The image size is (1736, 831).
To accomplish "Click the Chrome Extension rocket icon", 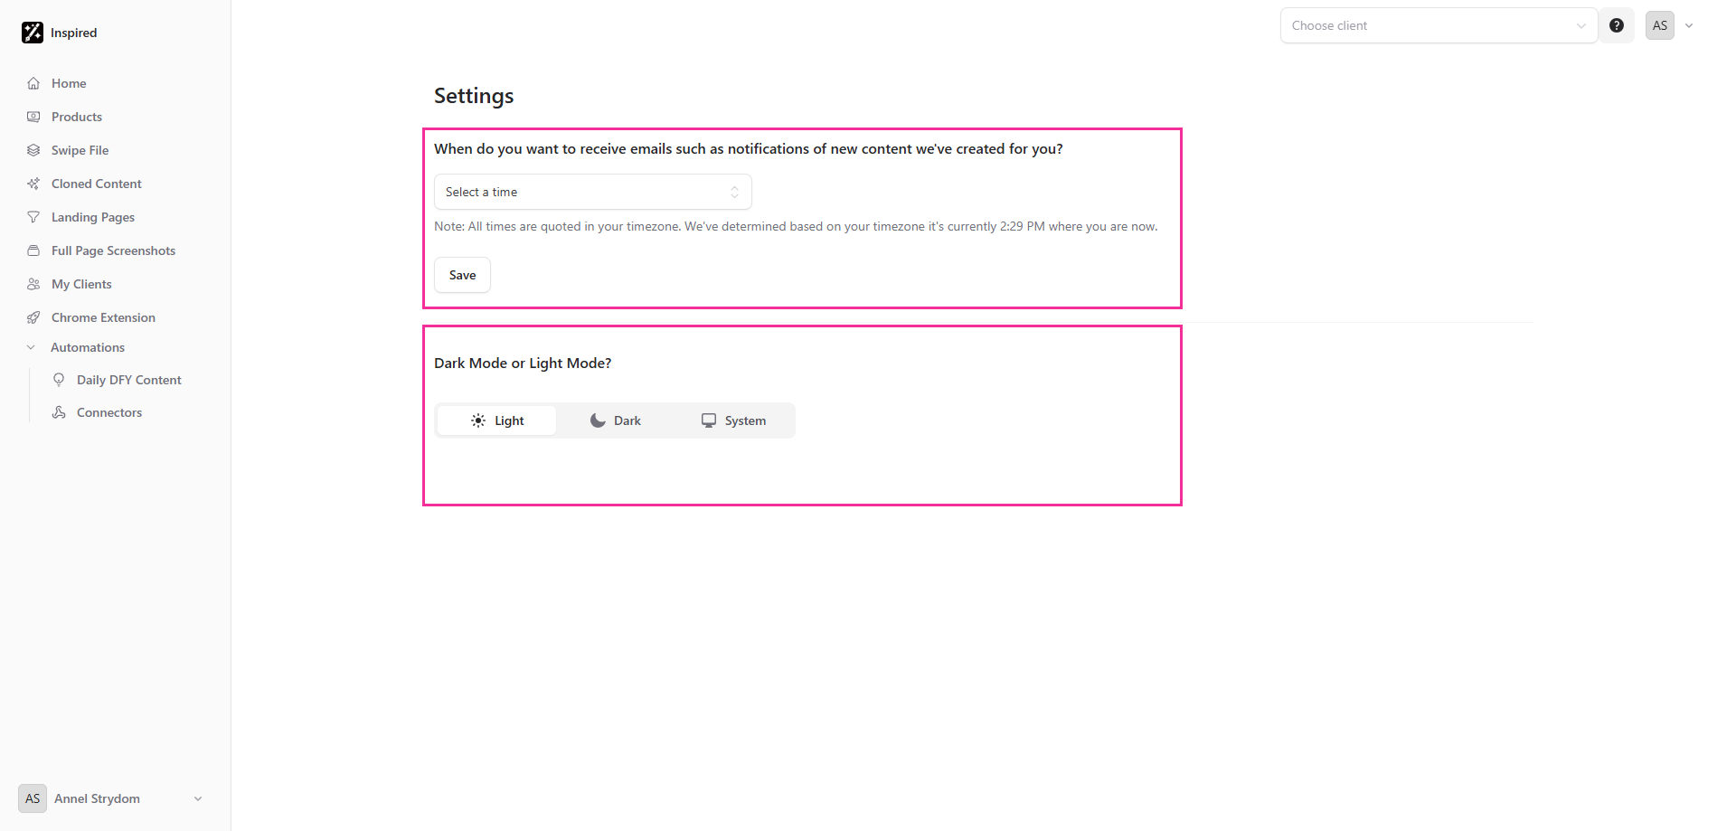I will click(x=33, y=317).
